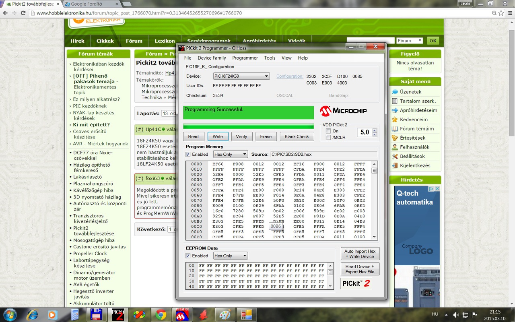Switch to Chrome via taskbar icon
This screenshot has width=515, height=322.
click(161, 314)
